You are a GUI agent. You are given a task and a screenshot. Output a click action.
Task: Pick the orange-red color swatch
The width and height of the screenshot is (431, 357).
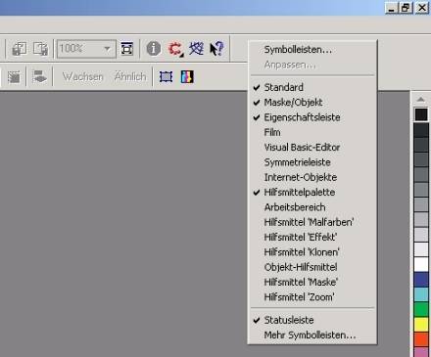click(421, 339)
